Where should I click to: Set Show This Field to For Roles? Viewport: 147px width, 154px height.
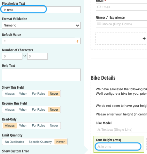tap(38, 94)
